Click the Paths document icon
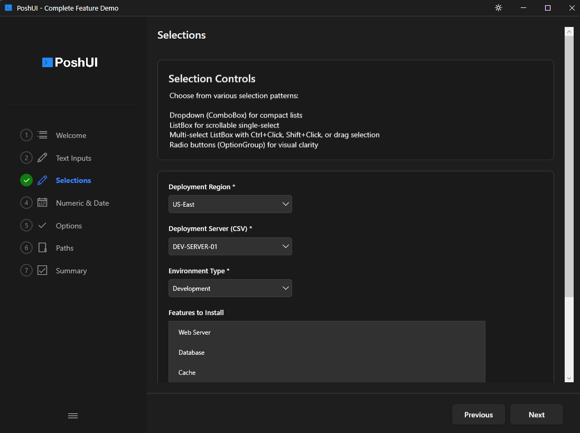The image size is (580, 433). [43, 247]
